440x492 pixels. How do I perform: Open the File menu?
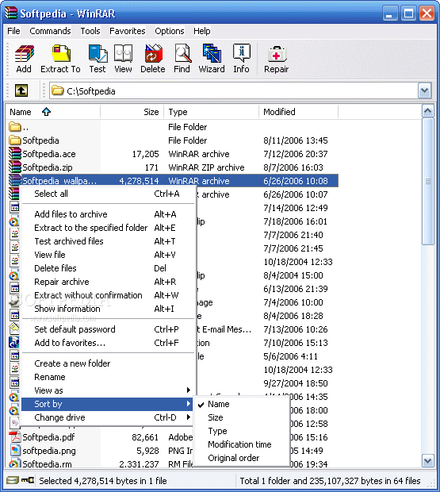pyautogui.click(x=13, y=31)
